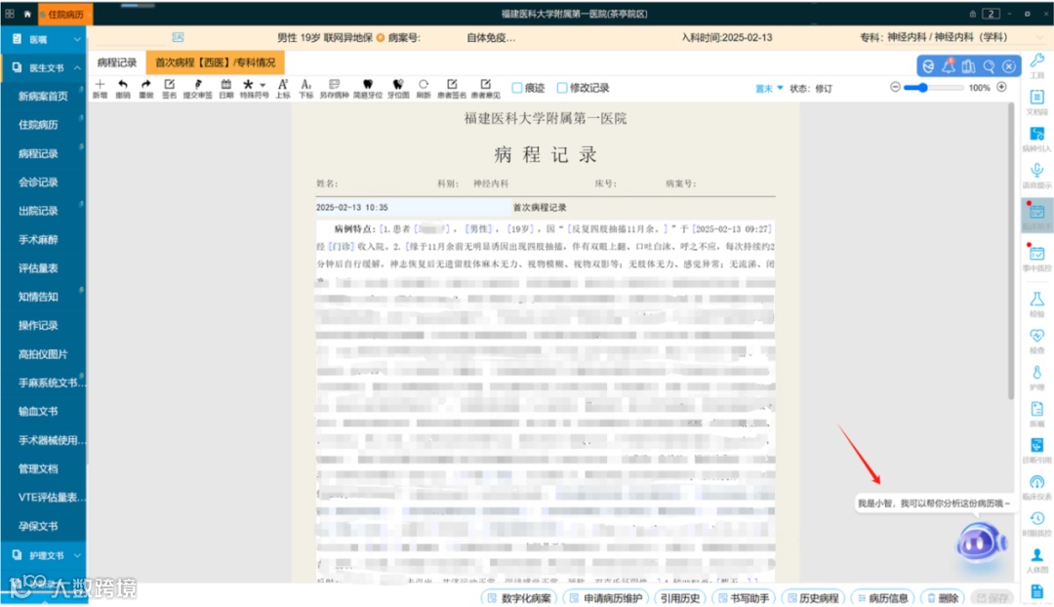Click the 小智 robot assistant avatar
The width and height of the screenshot is (1054, 607).
coord(982,542)
